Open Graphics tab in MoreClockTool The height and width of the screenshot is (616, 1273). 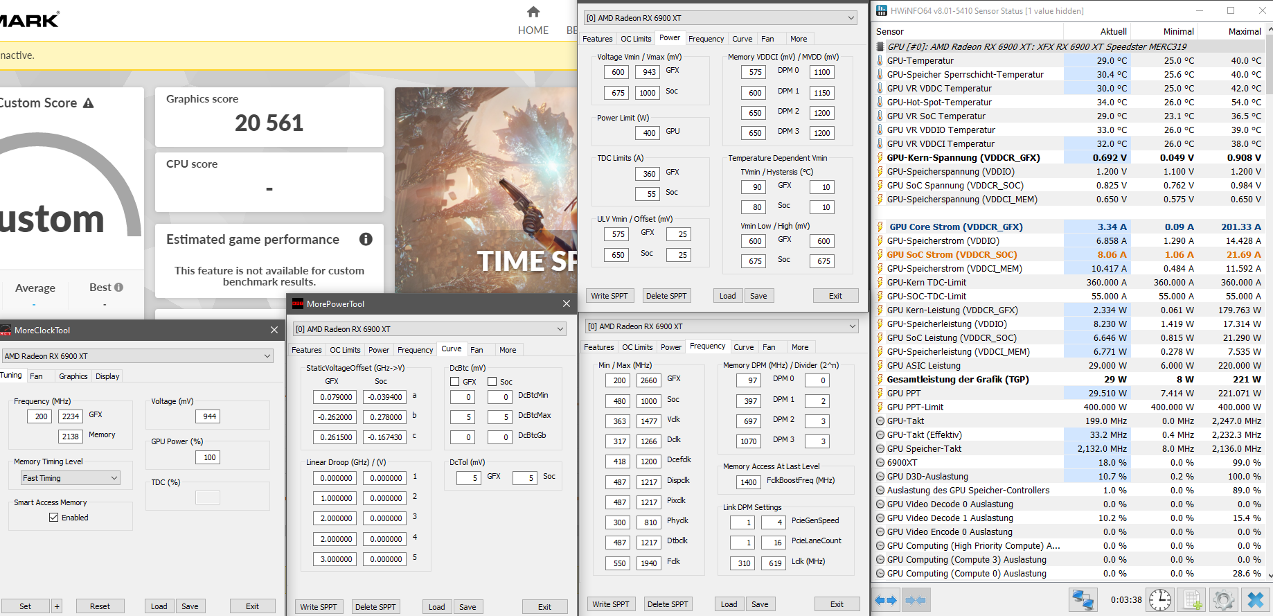click(x=73, y=376)
